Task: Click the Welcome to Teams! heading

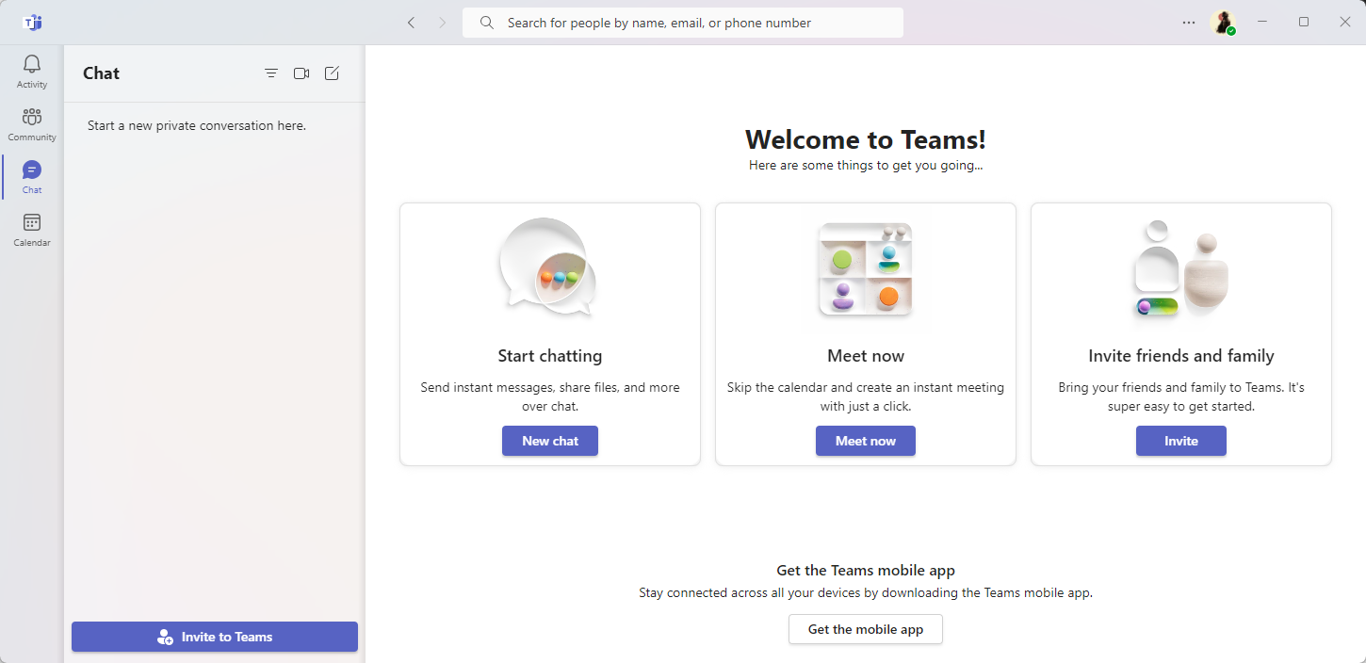Action: 866,139
